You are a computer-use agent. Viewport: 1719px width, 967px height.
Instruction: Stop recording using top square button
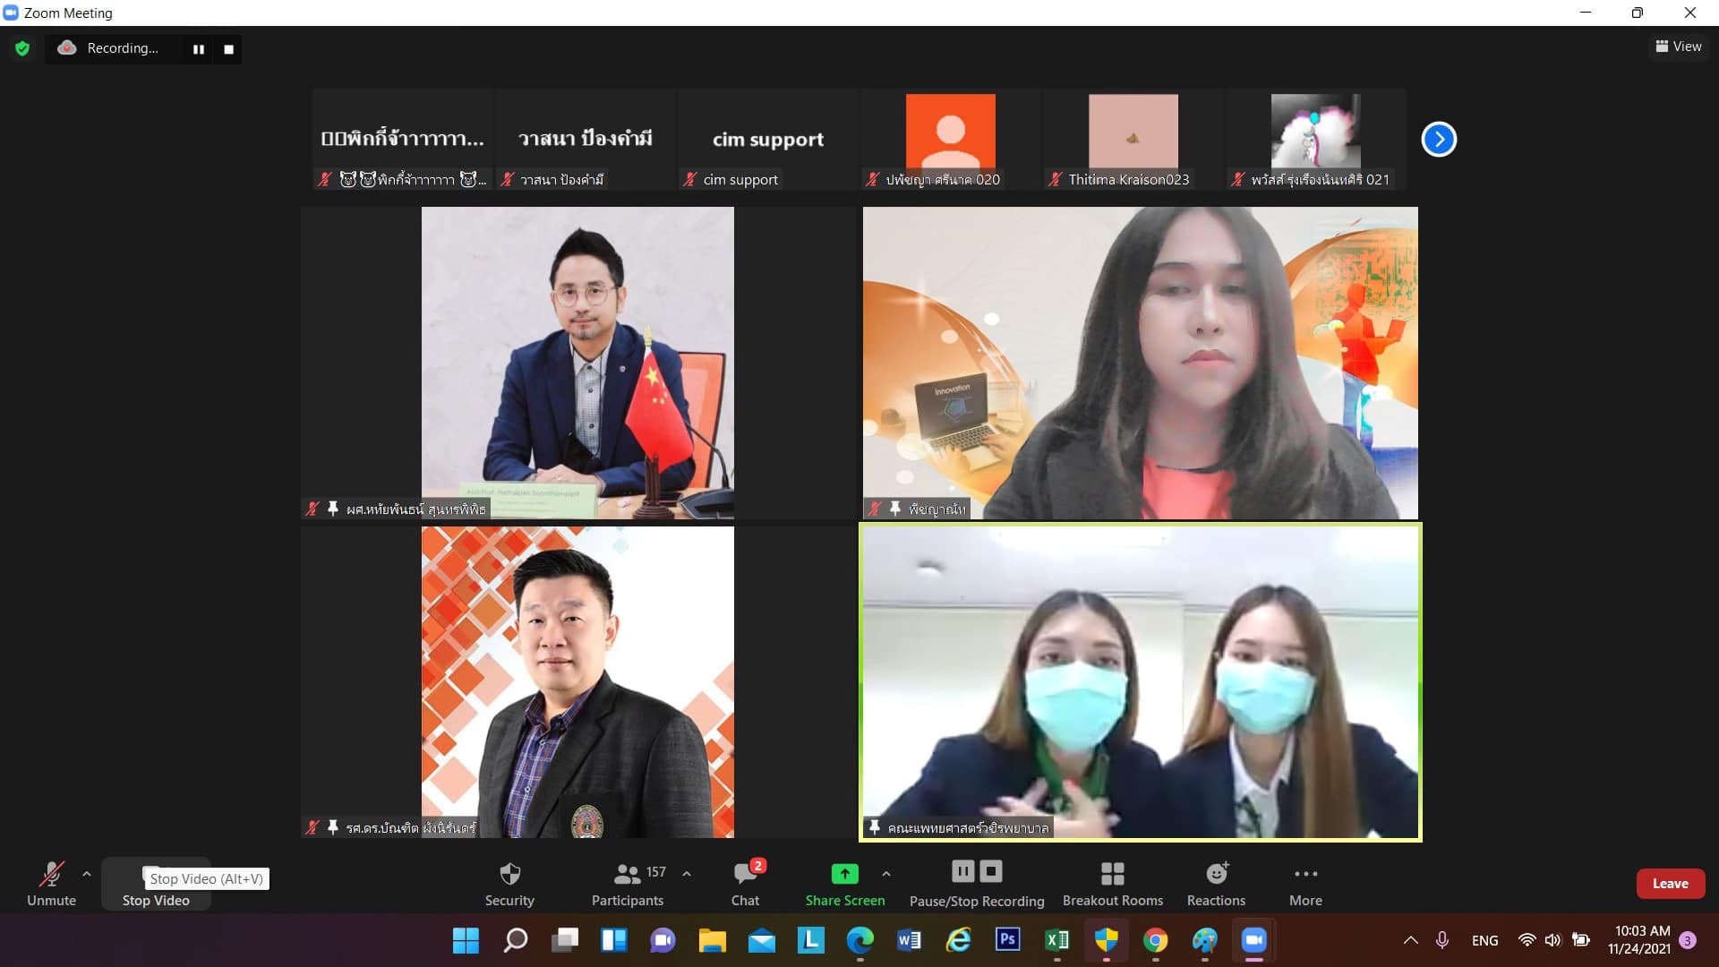click(x=229, y=49)
